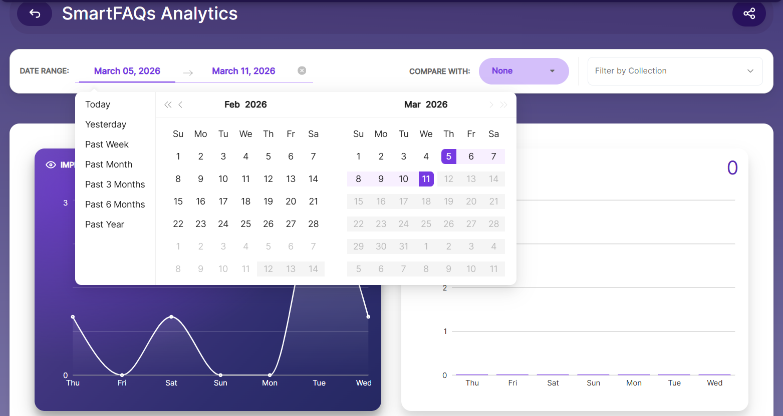
Task: Open the share icon button
Action: coord(749,13)
